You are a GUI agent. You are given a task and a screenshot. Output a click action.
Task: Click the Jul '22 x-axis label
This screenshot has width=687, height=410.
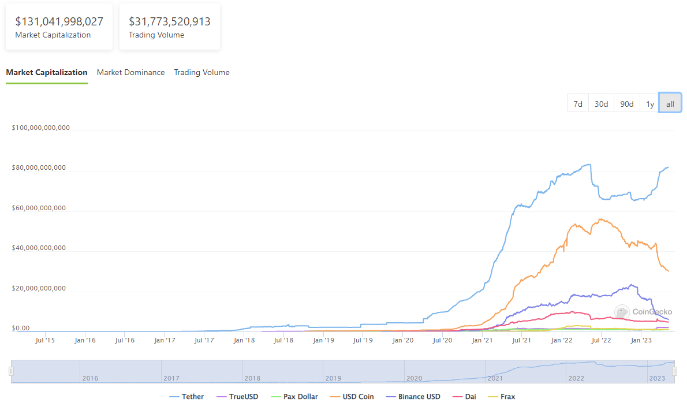click(601, 340)
